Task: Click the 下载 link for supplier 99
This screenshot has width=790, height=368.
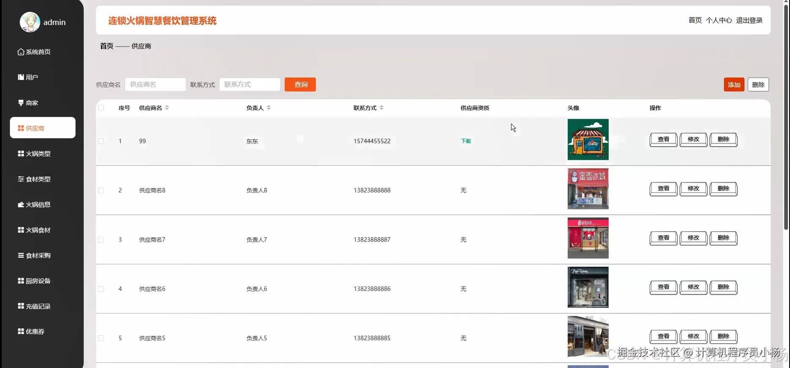Action: tap(466, 141)
